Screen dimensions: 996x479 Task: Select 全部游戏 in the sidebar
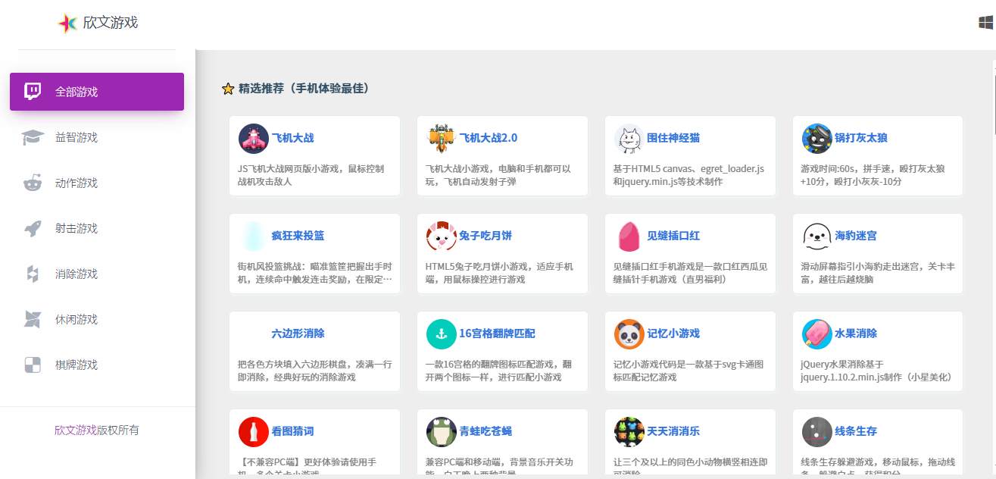pyautogui.click(x=97, y=92)
